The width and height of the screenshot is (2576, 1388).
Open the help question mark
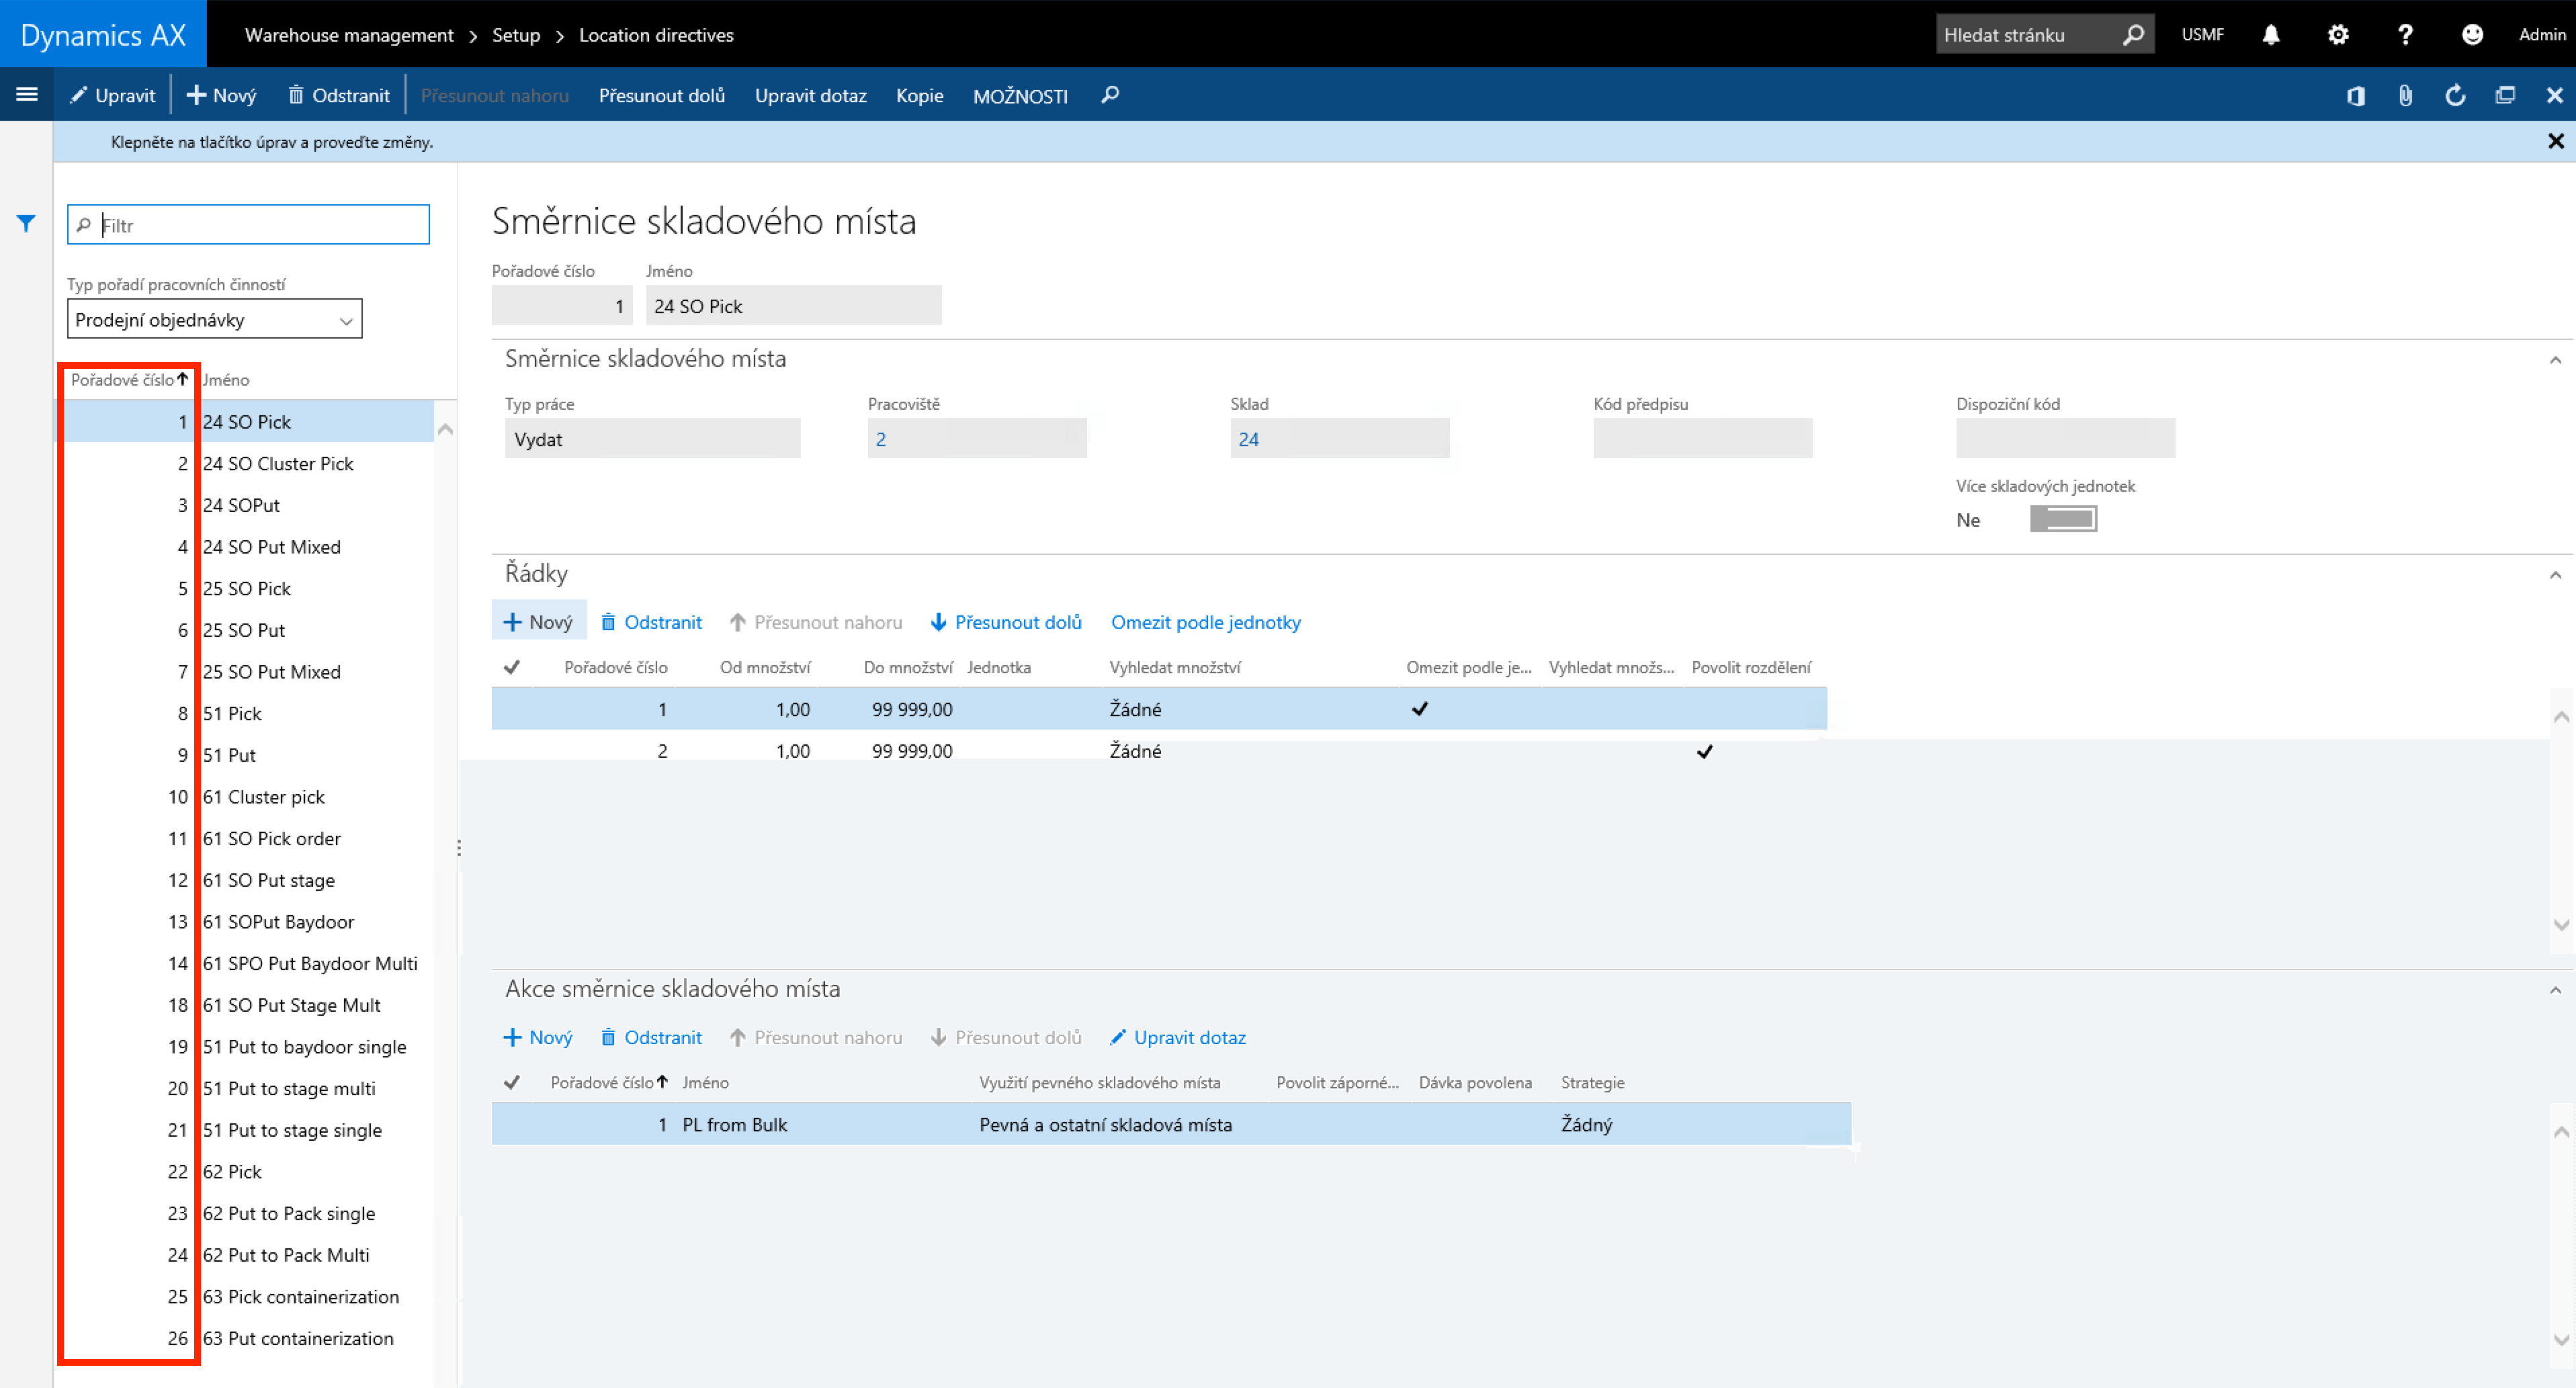2405,35
